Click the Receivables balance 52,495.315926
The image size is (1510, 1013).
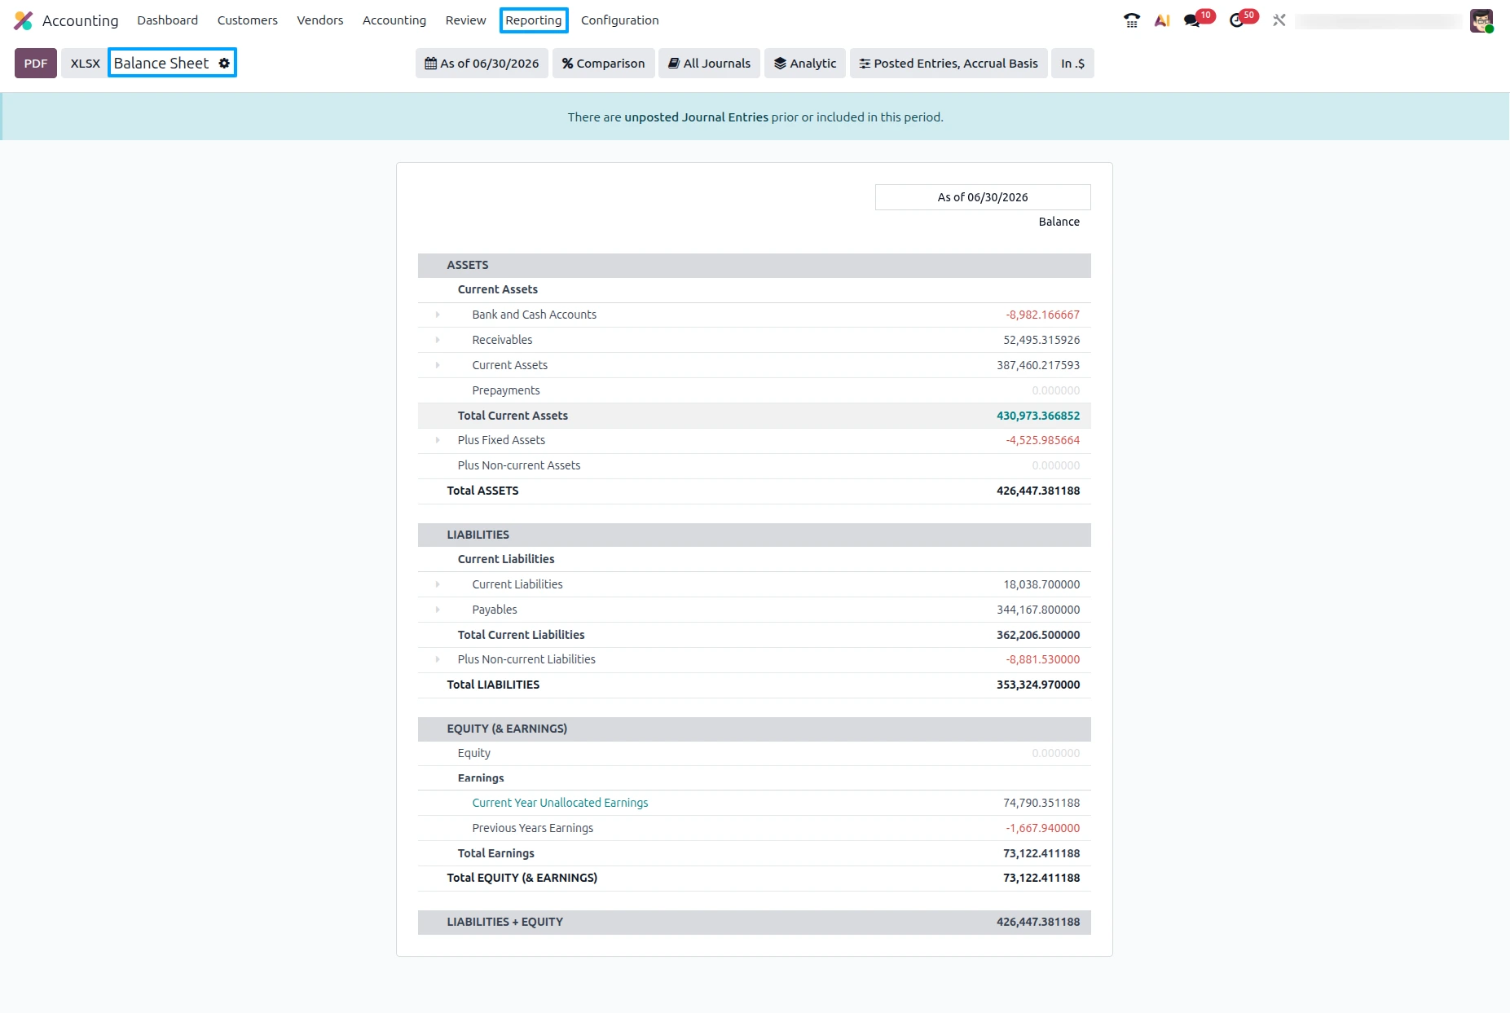(1041, 340)
